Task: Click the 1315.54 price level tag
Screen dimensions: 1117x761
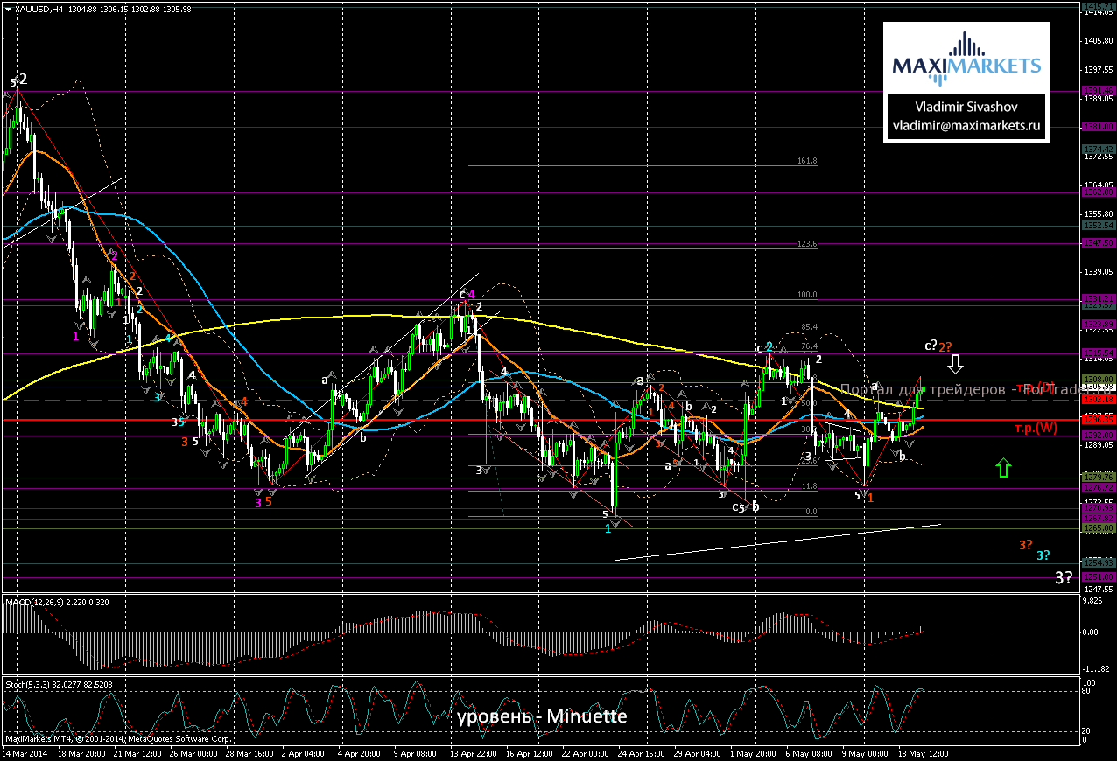Action: [1098, 353]
